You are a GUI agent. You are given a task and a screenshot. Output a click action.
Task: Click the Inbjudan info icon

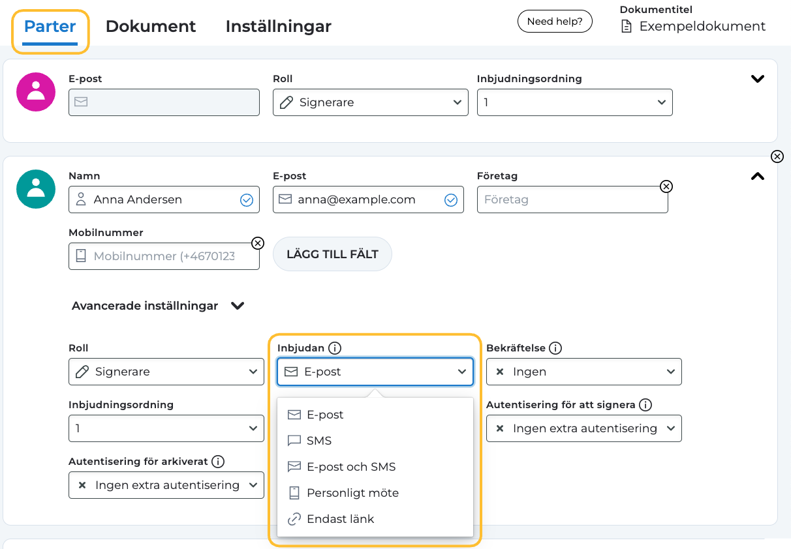pyautogui.click(x=335, y=348)
